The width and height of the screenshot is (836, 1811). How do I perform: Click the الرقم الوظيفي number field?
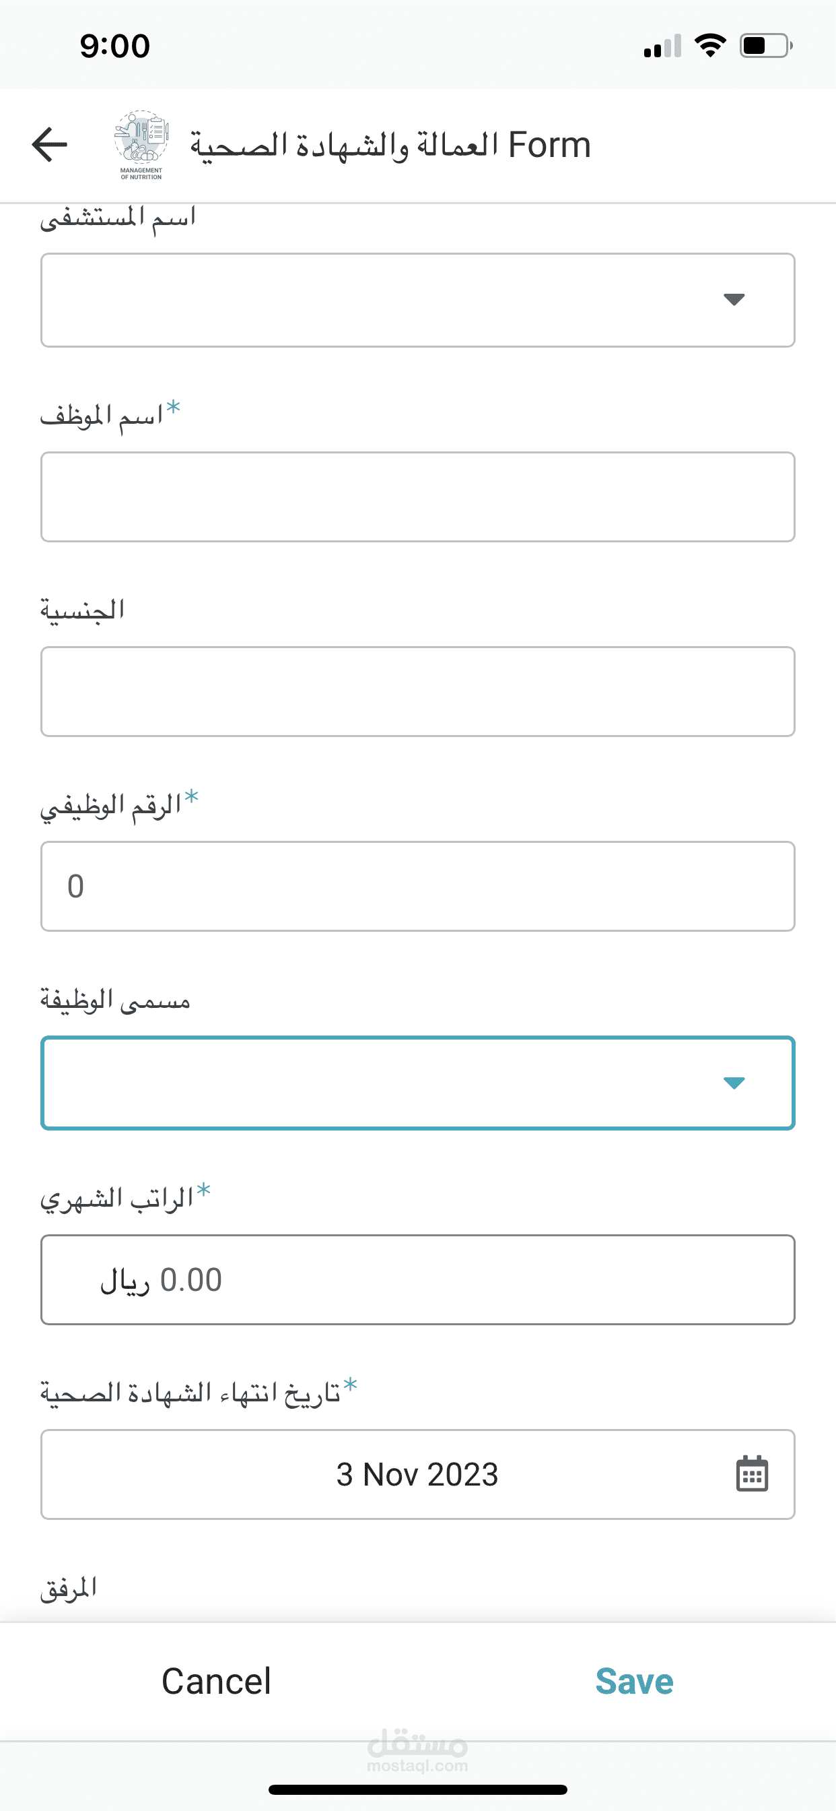pyautogui.click(x=417, y=887)
